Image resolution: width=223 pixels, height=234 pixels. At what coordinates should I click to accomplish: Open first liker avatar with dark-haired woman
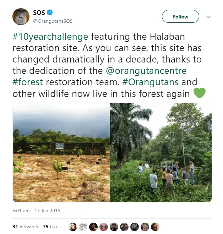point(73,227)
